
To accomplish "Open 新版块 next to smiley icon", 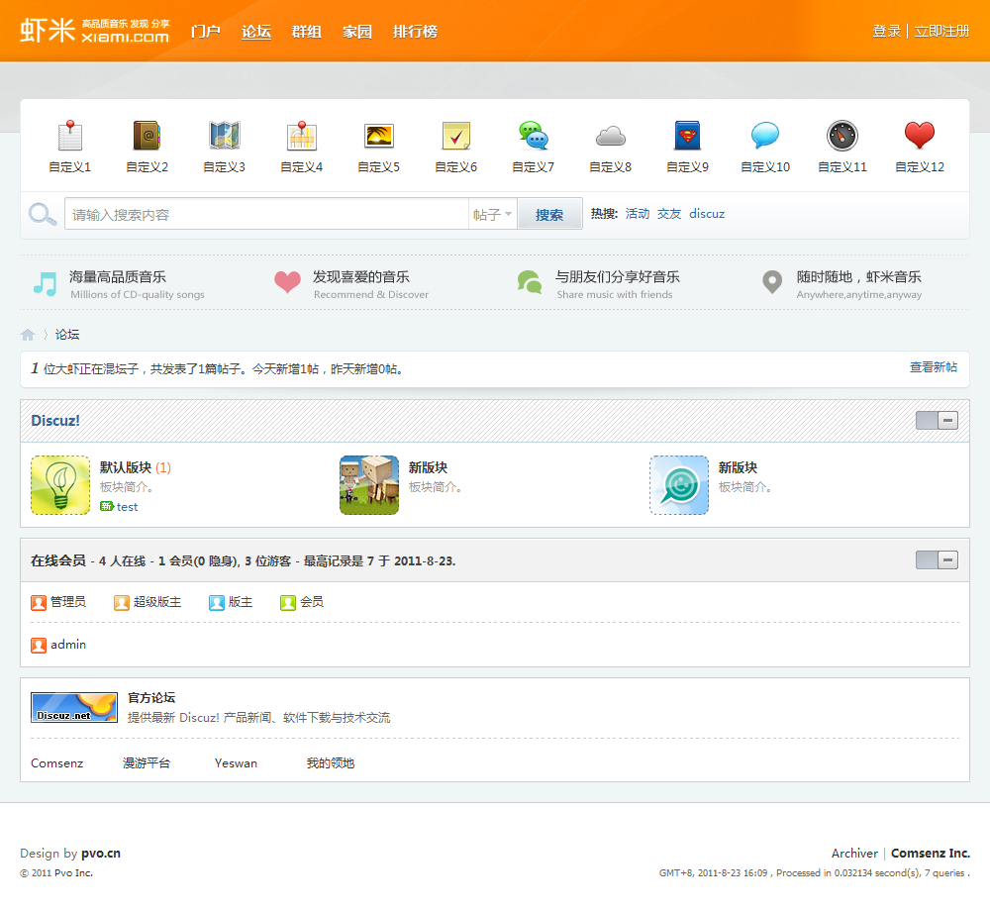I will [x=738, y=467].
